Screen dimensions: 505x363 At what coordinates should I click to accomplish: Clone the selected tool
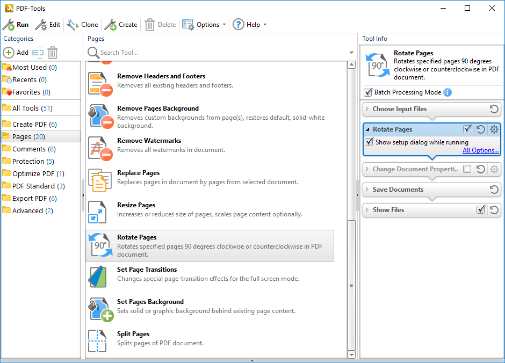[x=82, y=25]
